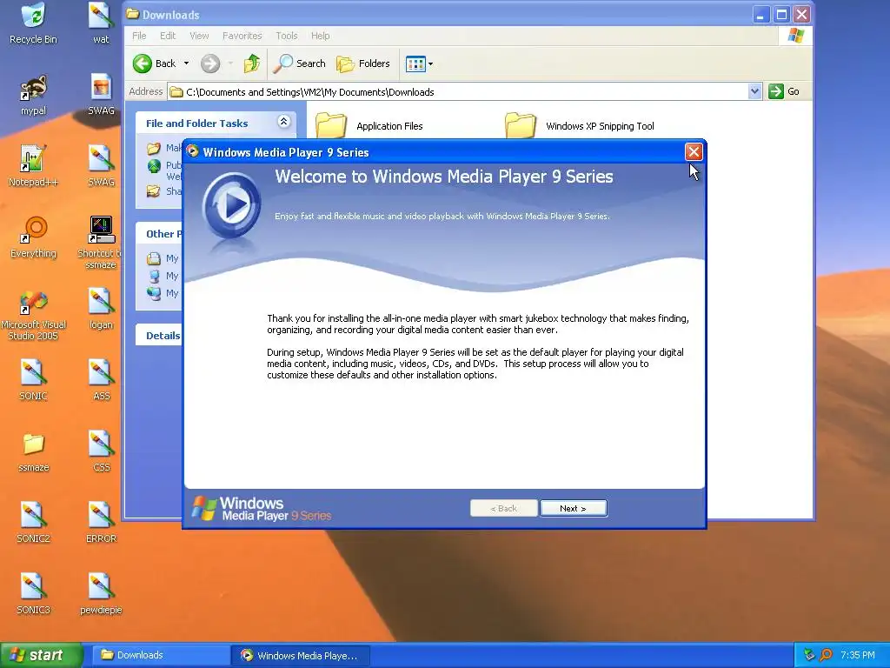Expand the address bar dropdown

[x=754, y=91]
